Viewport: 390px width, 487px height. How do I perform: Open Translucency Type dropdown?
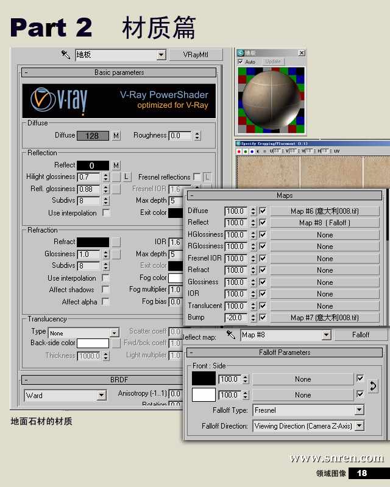click(115, 333)
